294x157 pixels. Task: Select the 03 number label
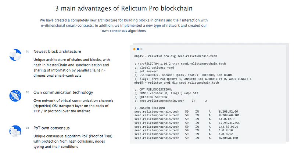(27, 128)
